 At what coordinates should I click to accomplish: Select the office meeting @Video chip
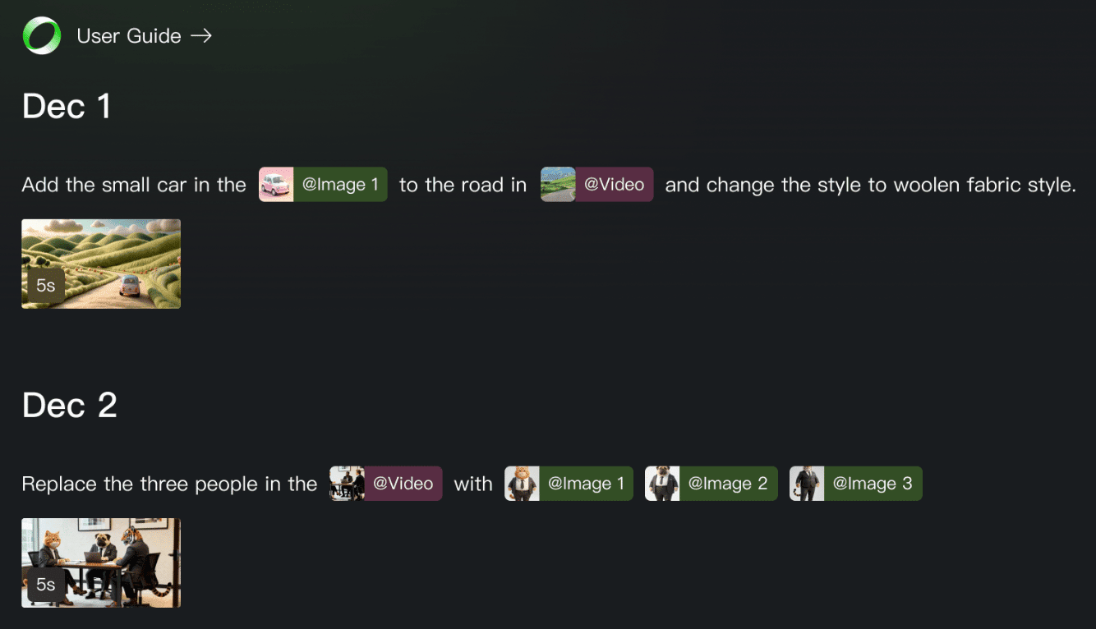(x=386, y=484)
